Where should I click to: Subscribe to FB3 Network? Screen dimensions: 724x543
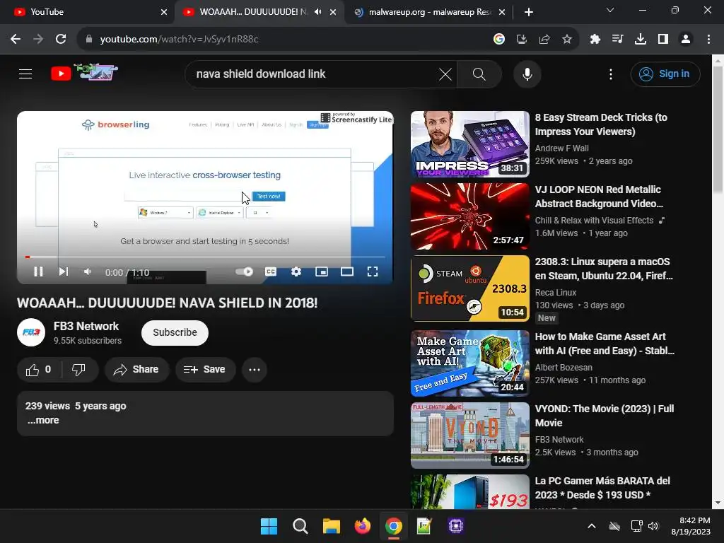pyautogui.click(x=175, y=332)
